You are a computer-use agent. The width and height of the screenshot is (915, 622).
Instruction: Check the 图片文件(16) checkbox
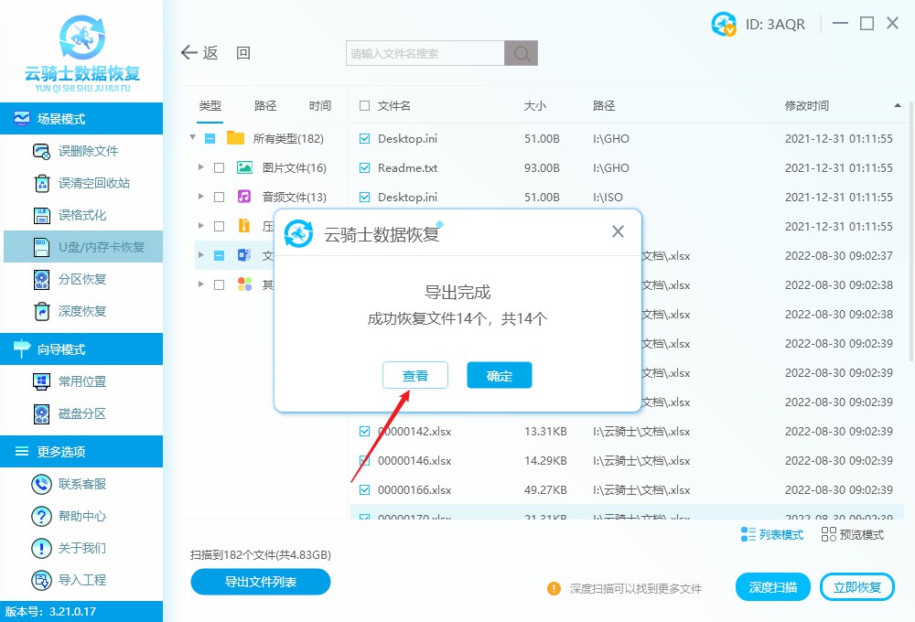220,168
